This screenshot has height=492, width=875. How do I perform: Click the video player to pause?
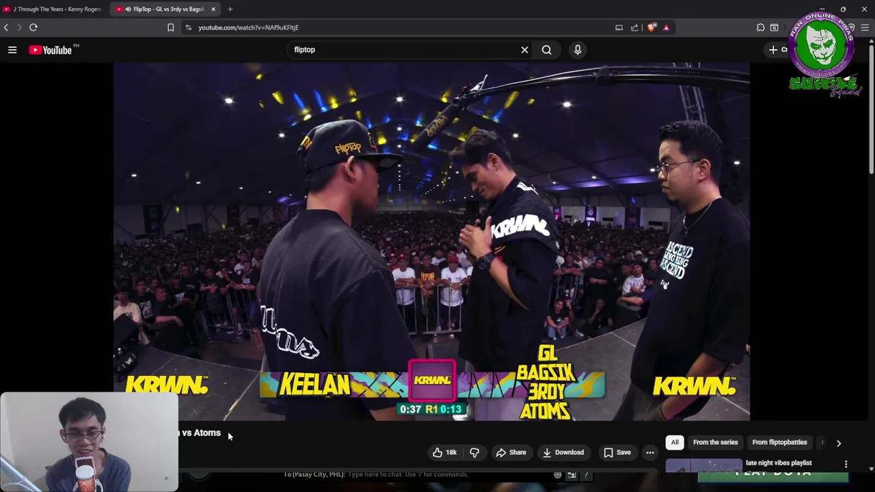pos(431,241)
